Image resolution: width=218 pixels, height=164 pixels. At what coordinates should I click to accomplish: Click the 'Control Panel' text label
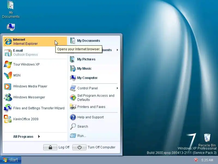click(x=87, y=88)
